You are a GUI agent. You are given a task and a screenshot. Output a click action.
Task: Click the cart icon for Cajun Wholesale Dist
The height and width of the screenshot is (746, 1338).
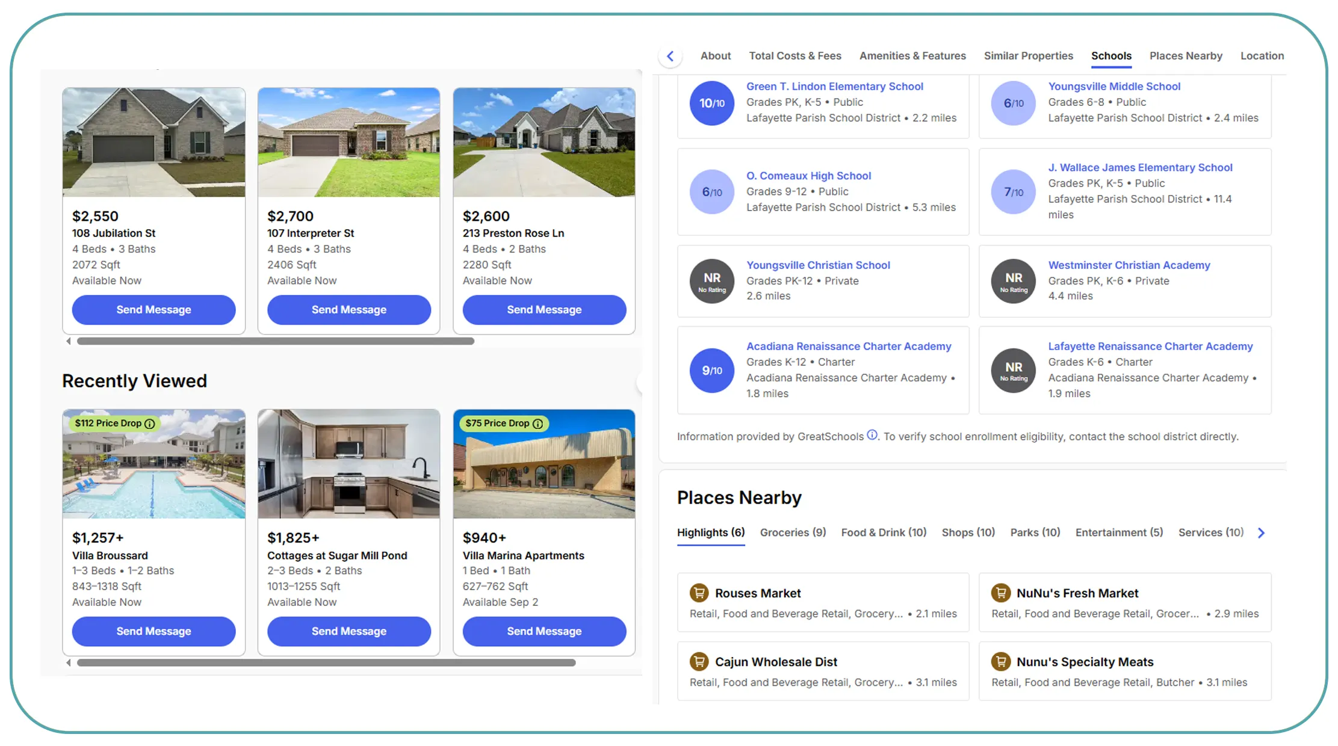[x=699, y=661]
